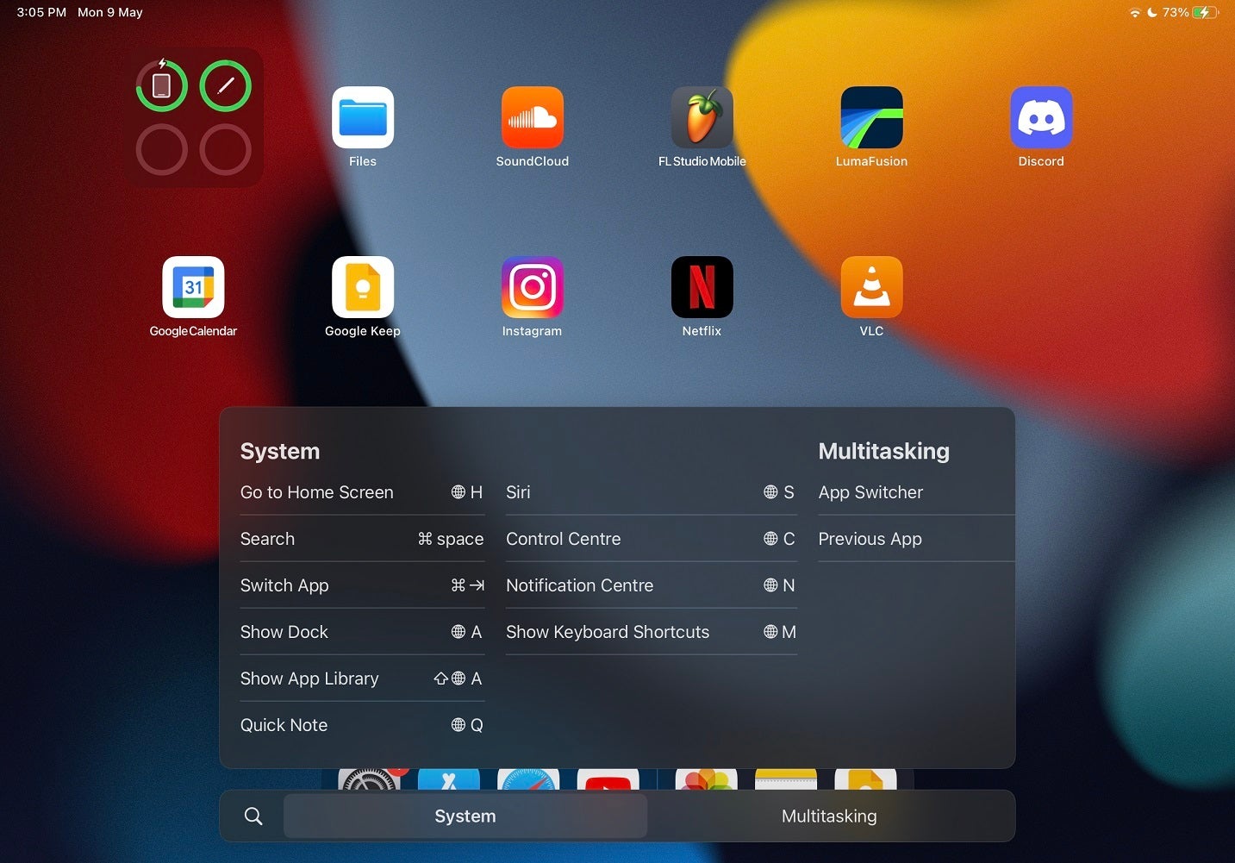Viewport: 1235px width, 863px height.
Task: Tap the Do Not Disturb moon icon
Action: (1152, 12)
